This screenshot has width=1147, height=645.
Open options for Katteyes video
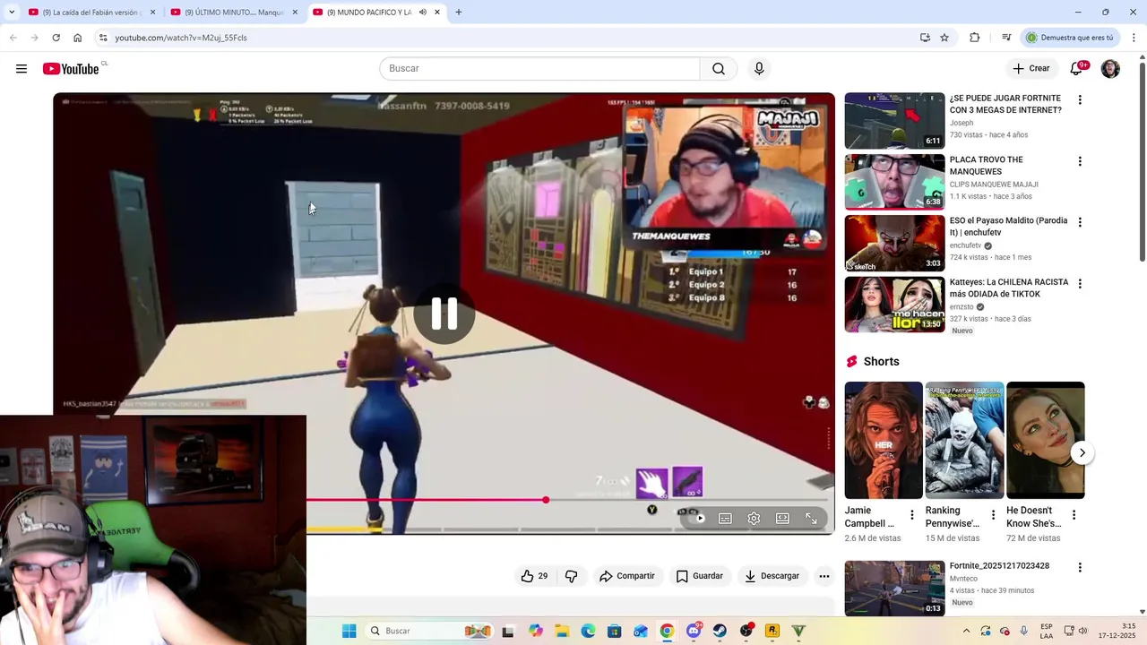tap(1080, 284)
